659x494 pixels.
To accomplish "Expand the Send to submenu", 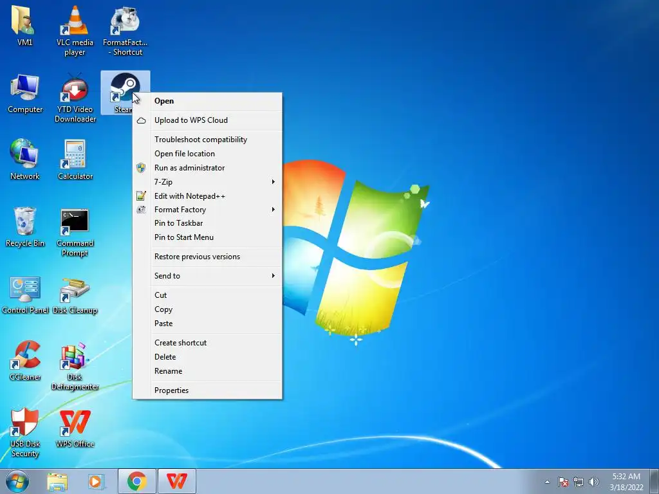I will pyautogui.click(x=208, y=275).
